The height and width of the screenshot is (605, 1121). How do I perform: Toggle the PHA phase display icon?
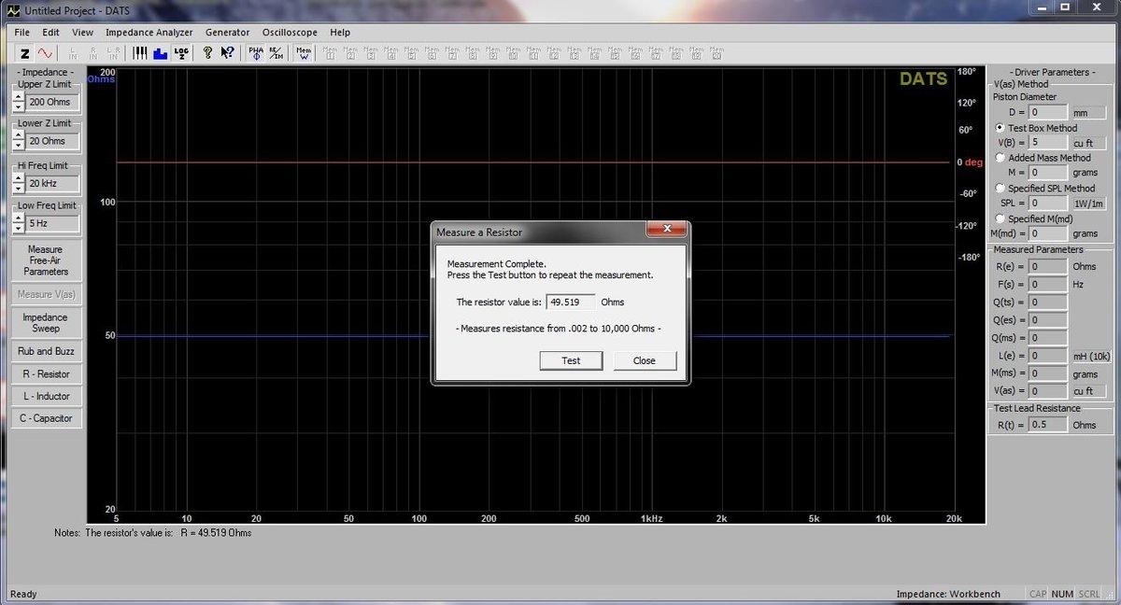pos(256,53)
